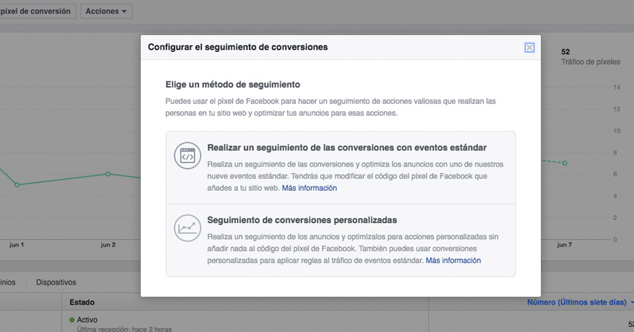Open Más información link for standard events
Screen dimensions: 634x332
(x=310, y=188)
